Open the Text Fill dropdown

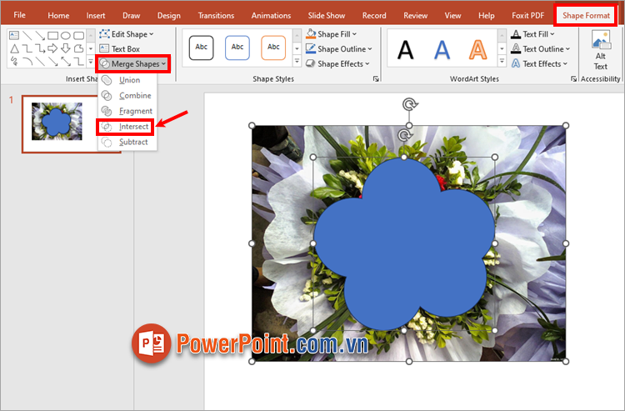click(532, 34)
